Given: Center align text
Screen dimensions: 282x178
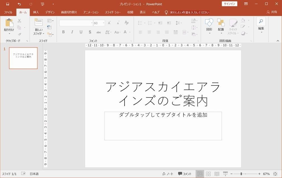Looking at the screenshot, I should (x=149, y=32).
